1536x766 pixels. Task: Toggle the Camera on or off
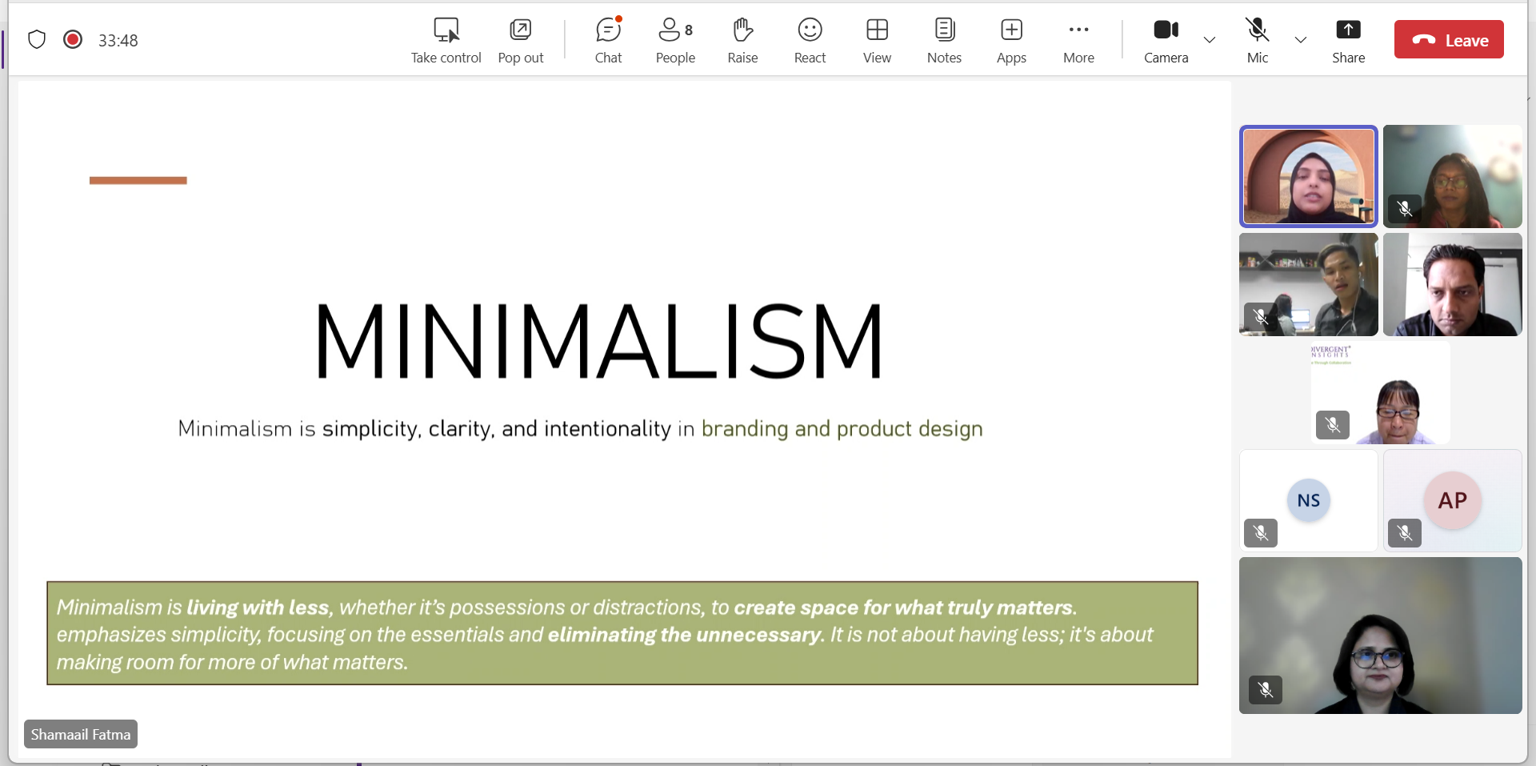tap(1166, 41)
